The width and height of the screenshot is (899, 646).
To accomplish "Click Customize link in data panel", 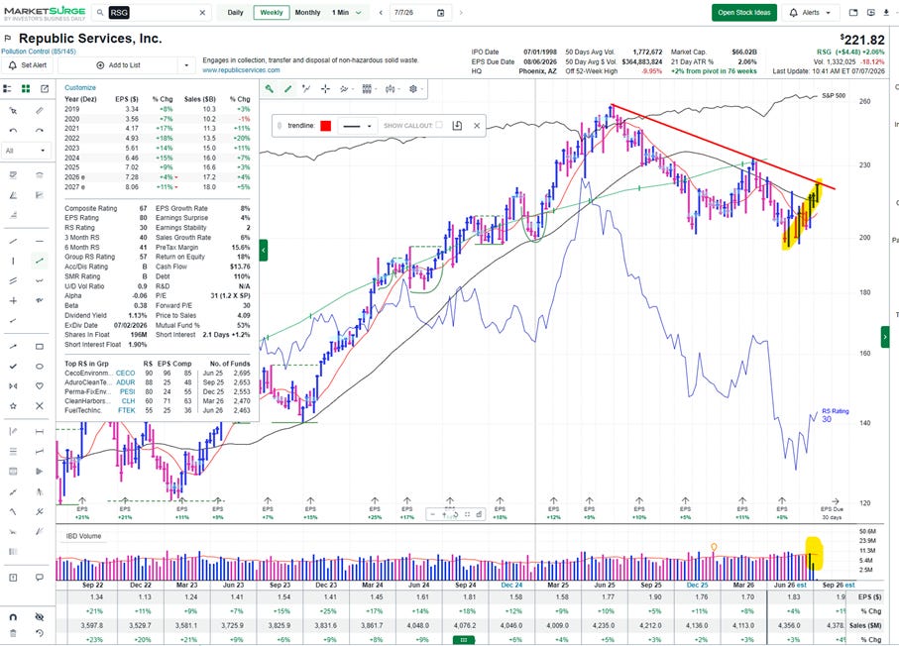I will [x=80, y=88].
